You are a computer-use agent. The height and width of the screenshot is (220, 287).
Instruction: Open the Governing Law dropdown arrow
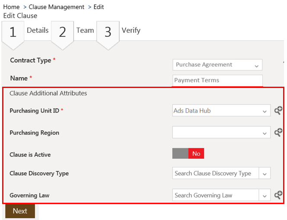pyautogui.click(x=265, y=195)
